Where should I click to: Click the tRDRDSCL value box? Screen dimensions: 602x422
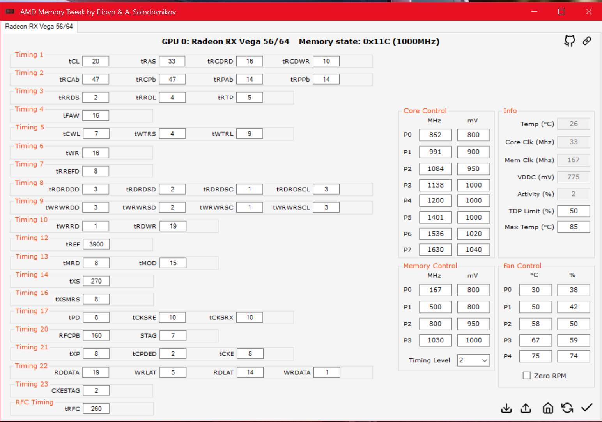coord(326,189)
